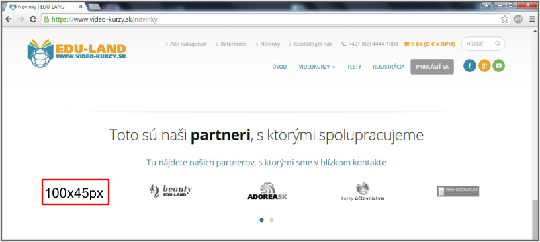Screen dimensions: 540x242
Task: Open the Chrome hamburger menu
Action: coord(532,19)
